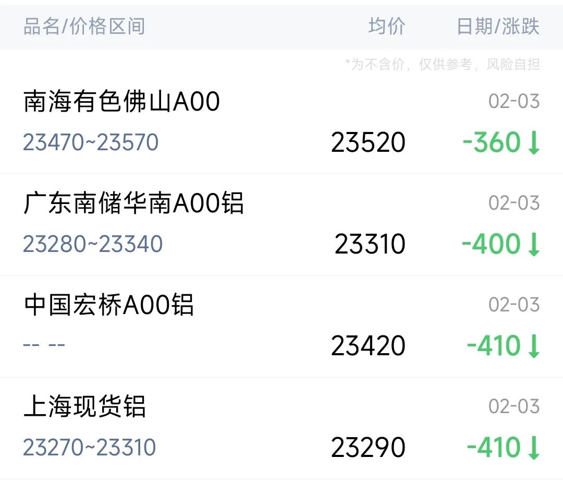Click the green down arrow beside -360
Screen dimensions: 563x482
coord(533,143)
